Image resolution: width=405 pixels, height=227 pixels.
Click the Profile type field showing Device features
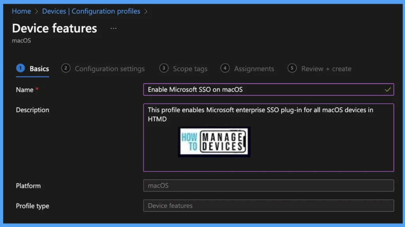[269, 206]
